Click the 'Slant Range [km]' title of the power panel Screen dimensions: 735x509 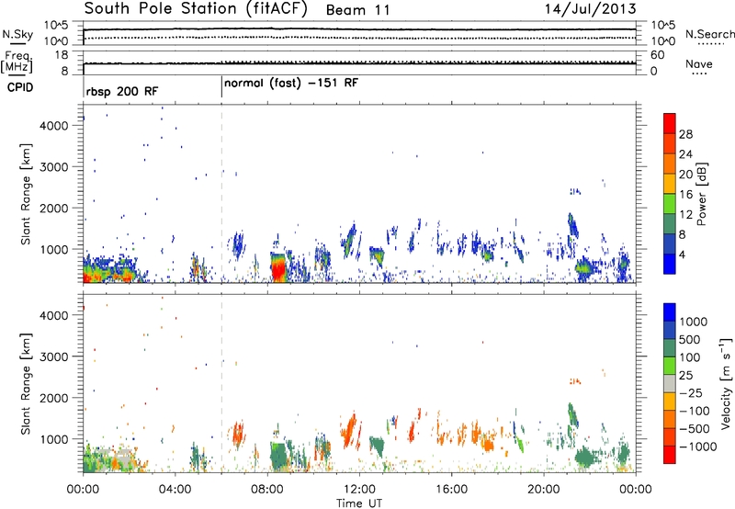(26, 194)
